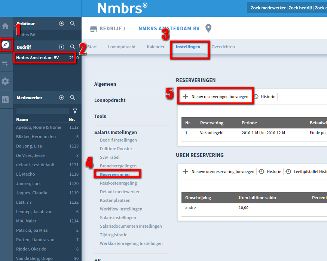Open the list queue icon in sidebar

[5, 63]
